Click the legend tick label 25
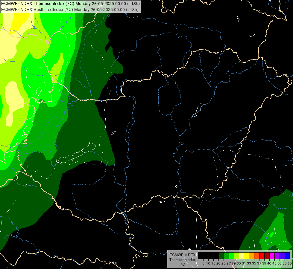 (x=224, y=263)
